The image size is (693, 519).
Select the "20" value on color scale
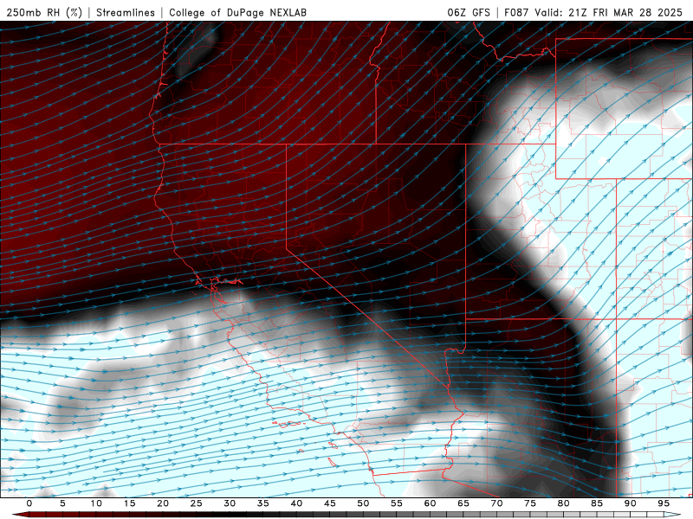pyautogui.click(x=163, y=503)
